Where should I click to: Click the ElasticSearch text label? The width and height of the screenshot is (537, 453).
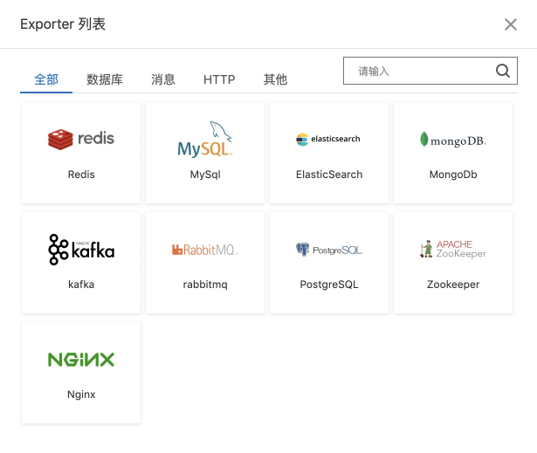pos(329,175)
